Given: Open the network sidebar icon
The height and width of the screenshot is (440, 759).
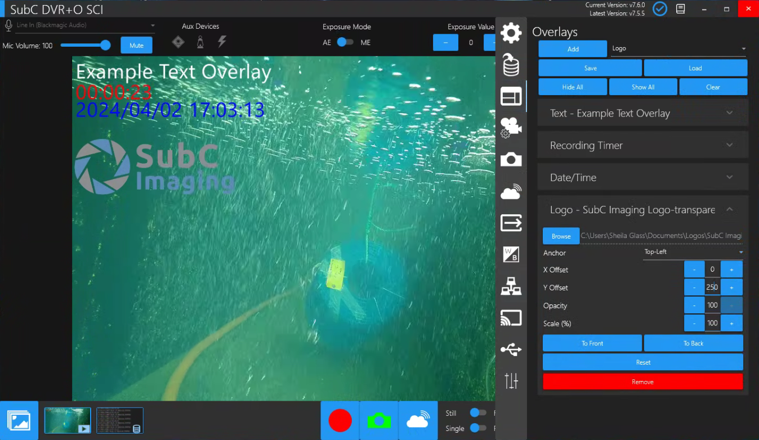Looking at the screenshot, I should click(511, 287).
